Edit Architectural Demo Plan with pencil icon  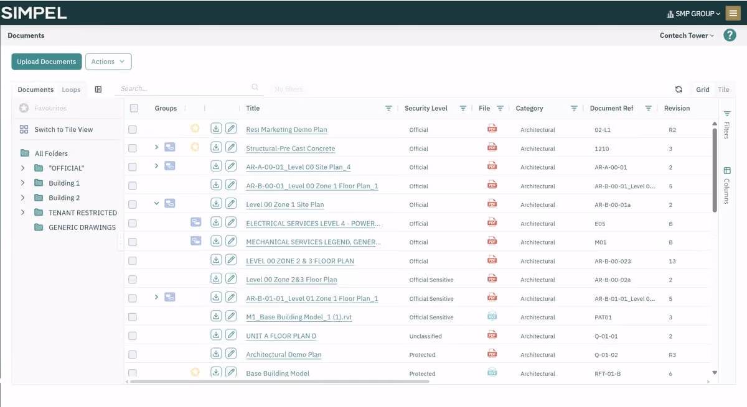tap(231, 353)
